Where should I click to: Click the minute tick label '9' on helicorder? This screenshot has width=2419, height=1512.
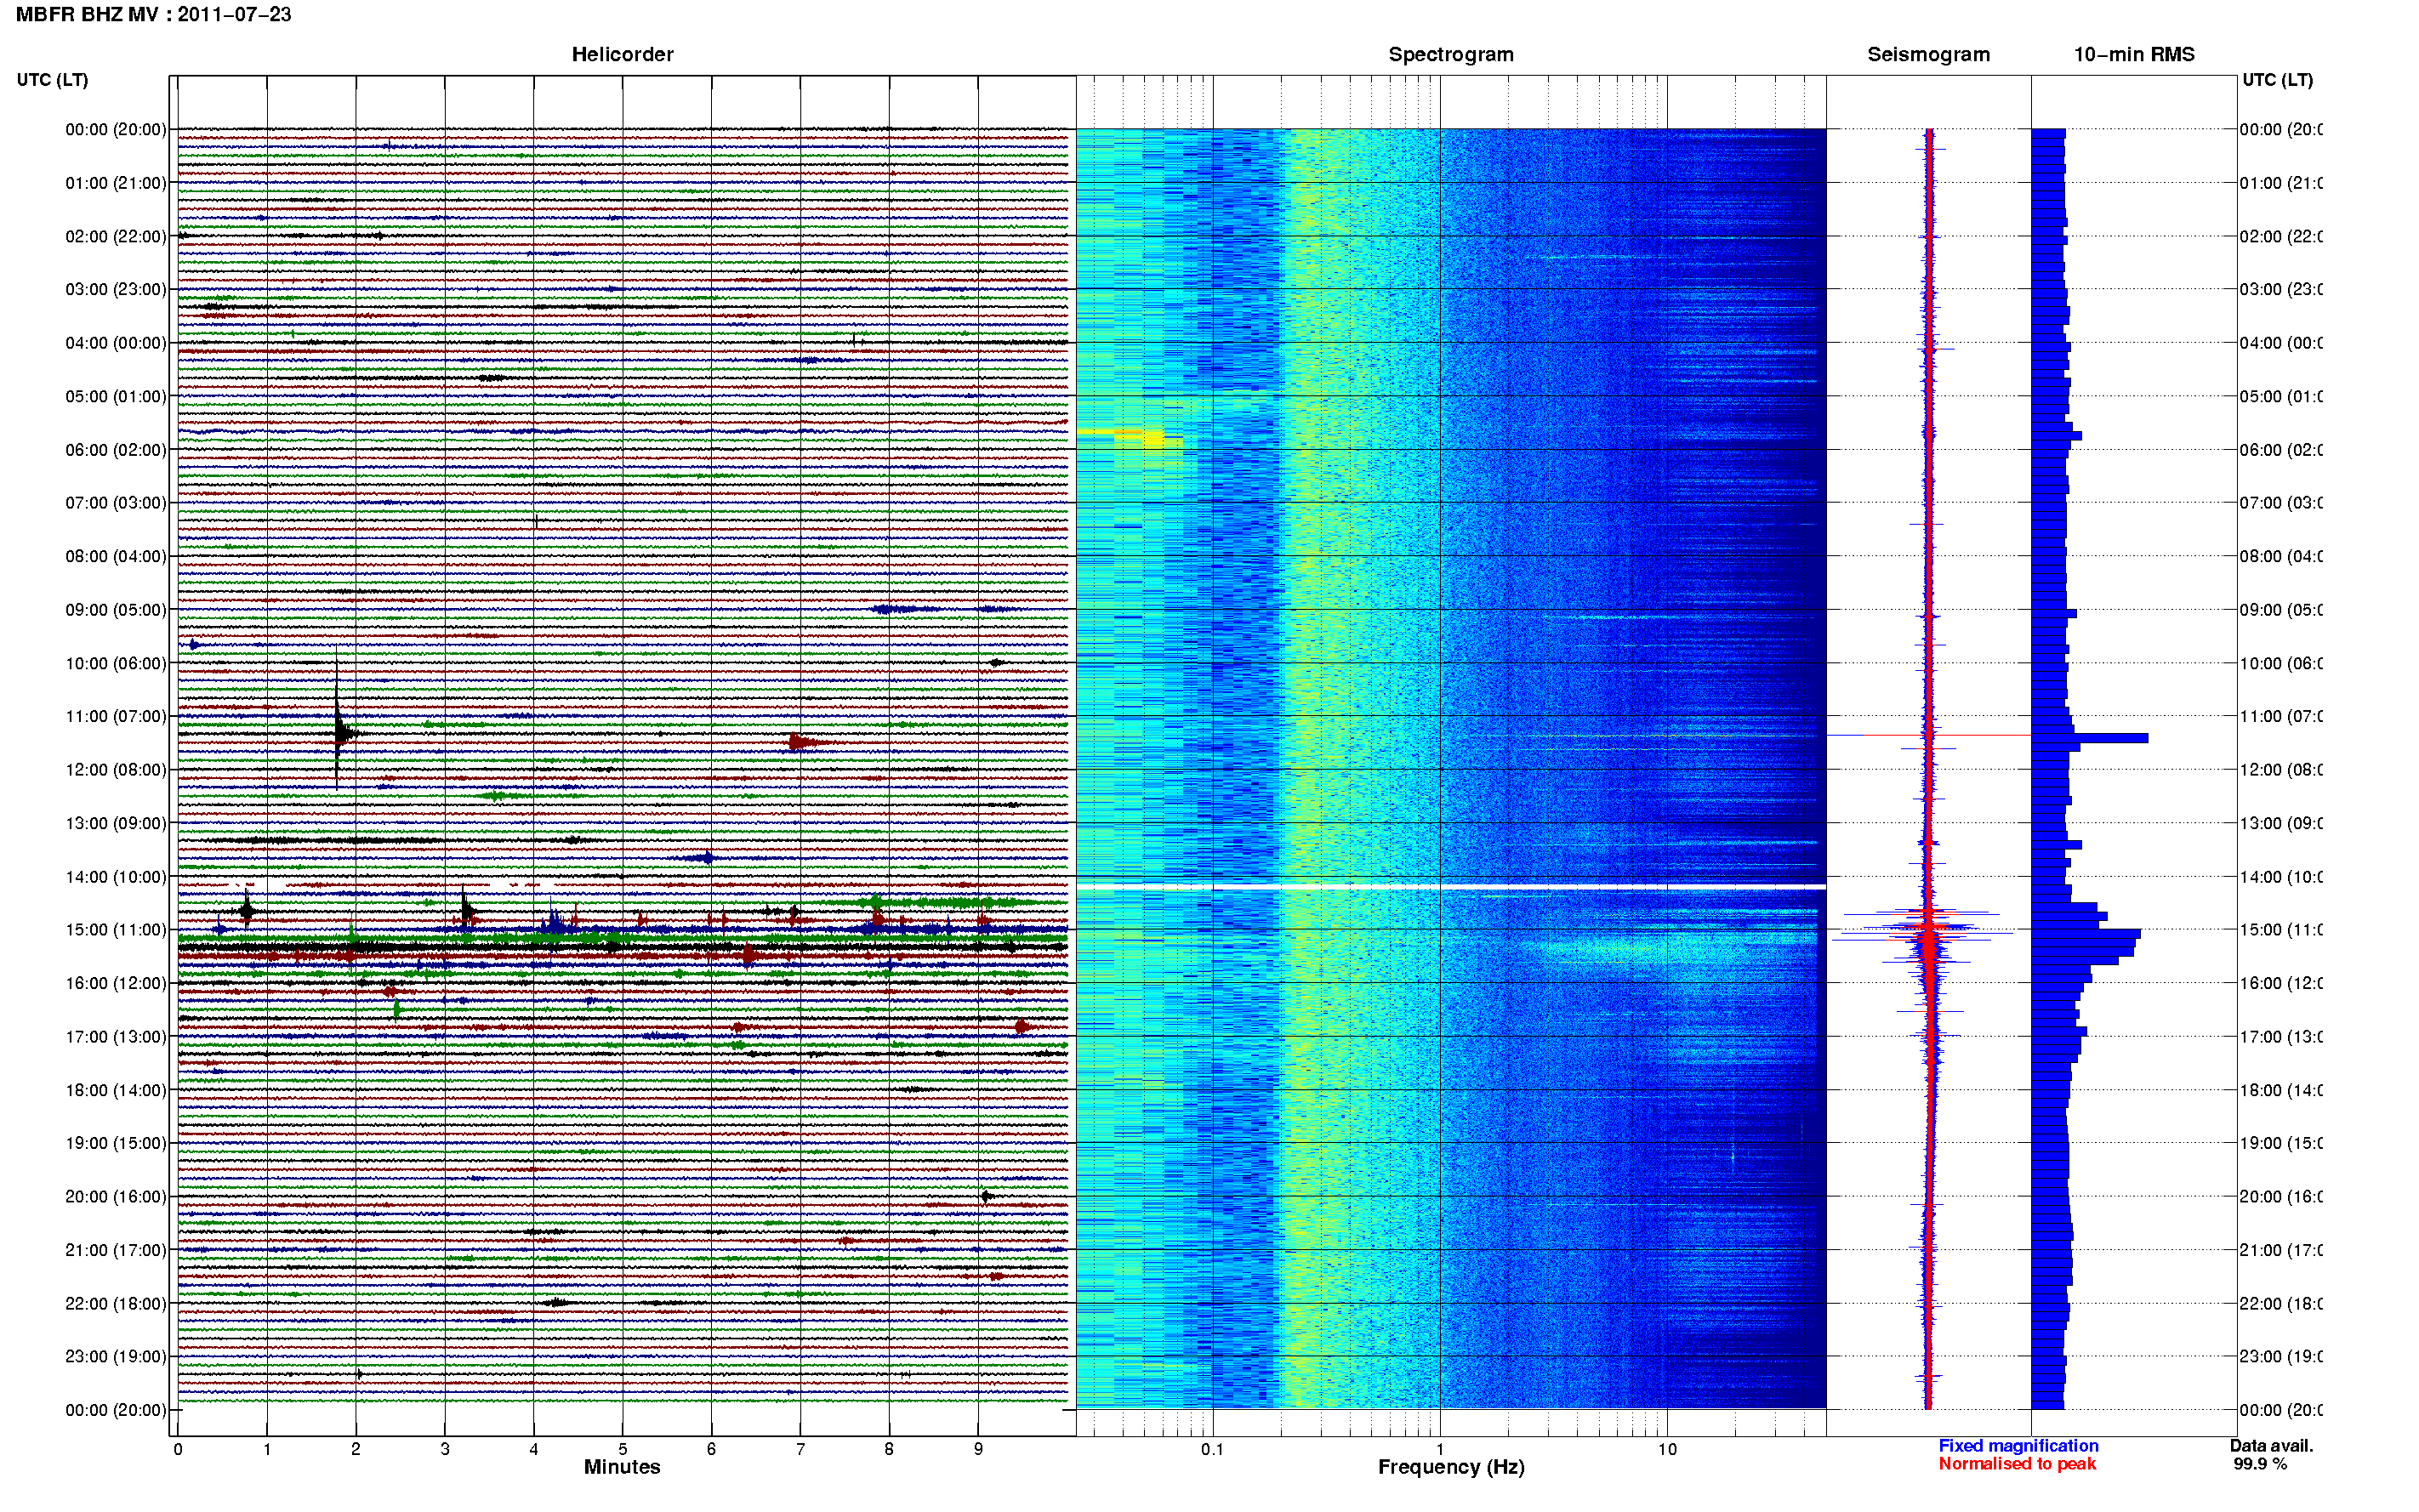[978, 1449]
